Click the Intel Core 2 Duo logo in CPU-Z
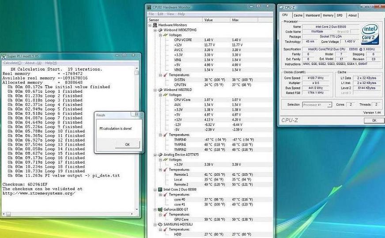The width and height of the screenshot is (385, 238). click(x=370, y=34)
